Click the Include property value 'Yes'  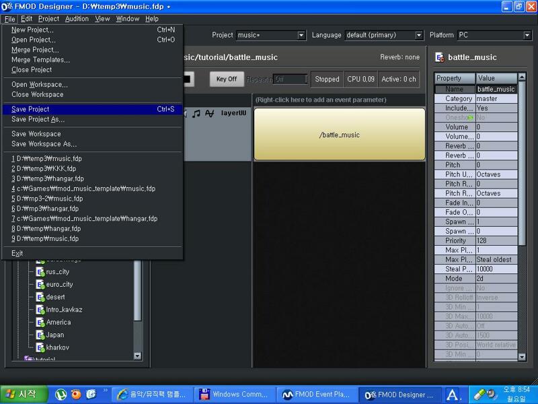pyautogui.click(x=496, y=108)
